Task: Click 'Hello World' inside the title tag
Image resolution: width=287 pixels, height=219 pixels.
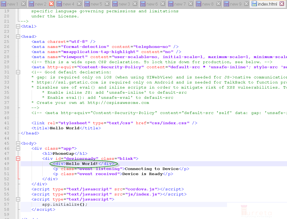Action: pyautogui.click(x=65, y=128)
